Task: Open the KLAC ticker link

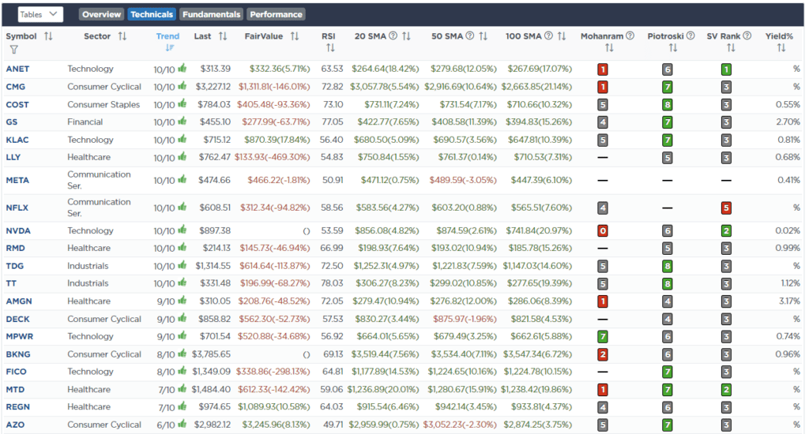Action: click(17, 140)
